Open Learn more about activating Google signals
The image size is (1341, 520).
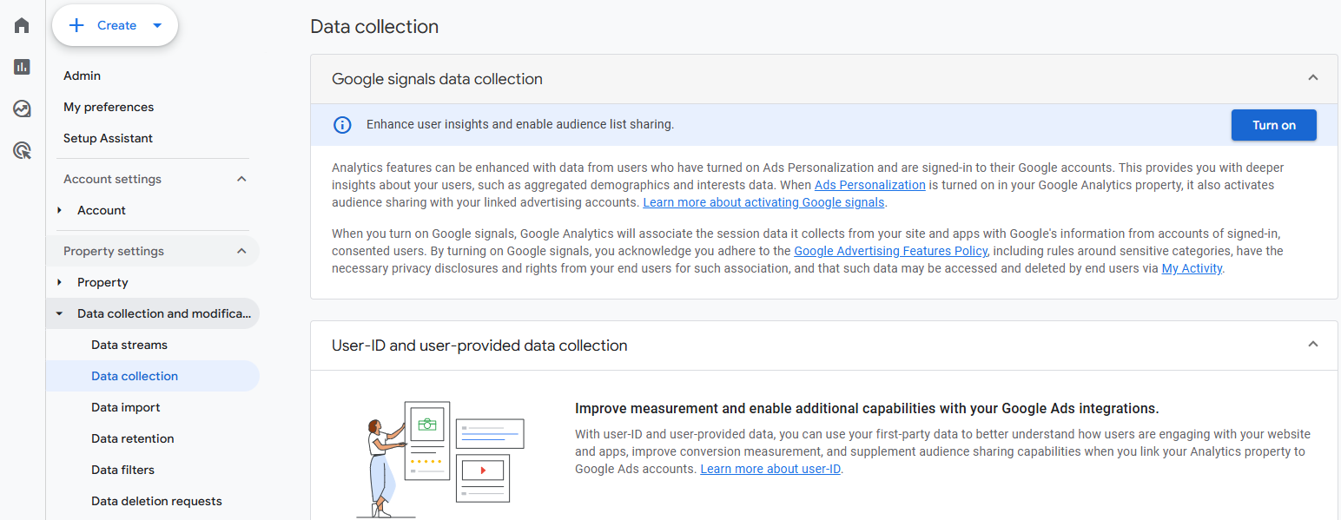tap(763, 202)
